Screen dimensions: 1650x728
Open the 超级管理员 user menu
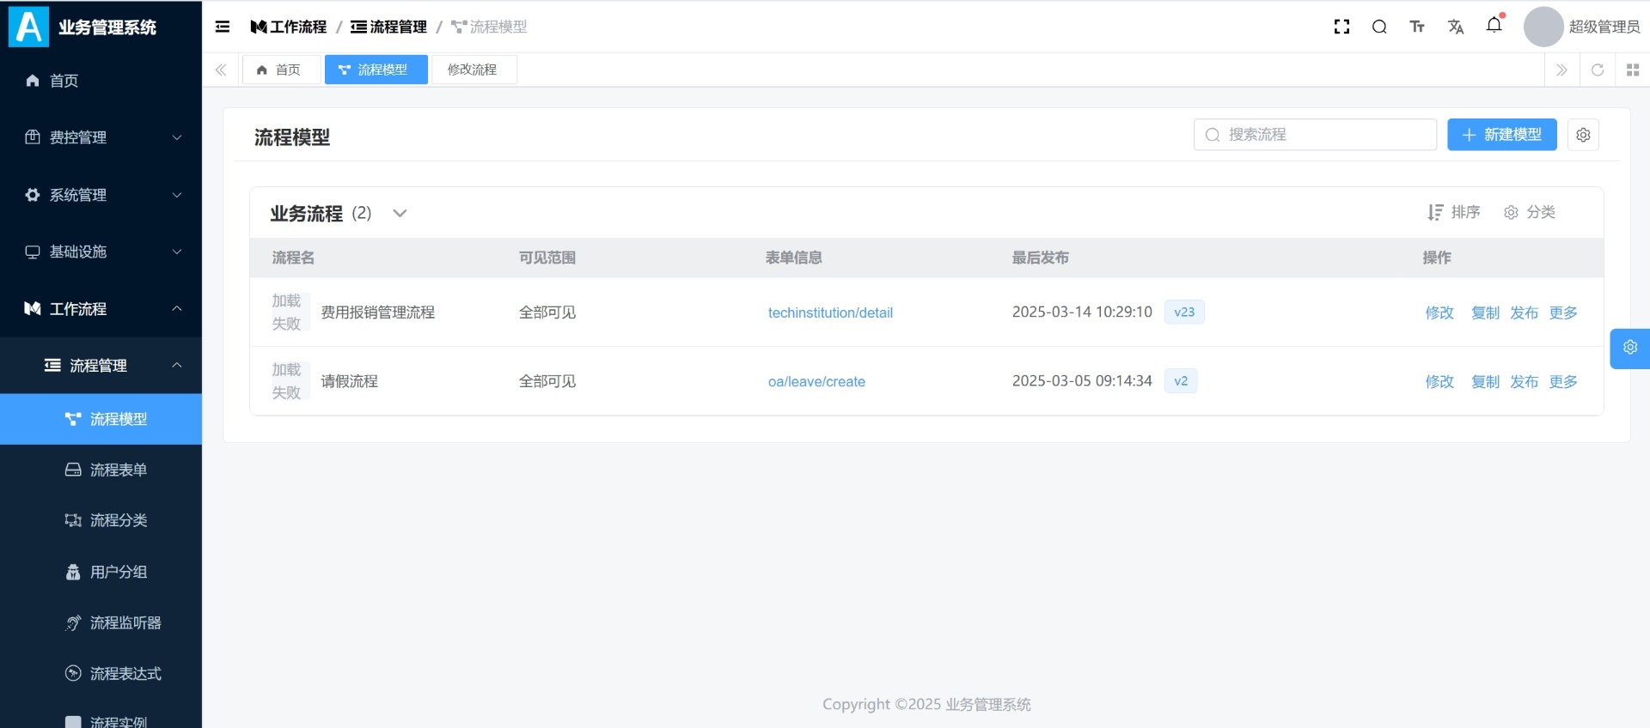(x=1604, y=27)
